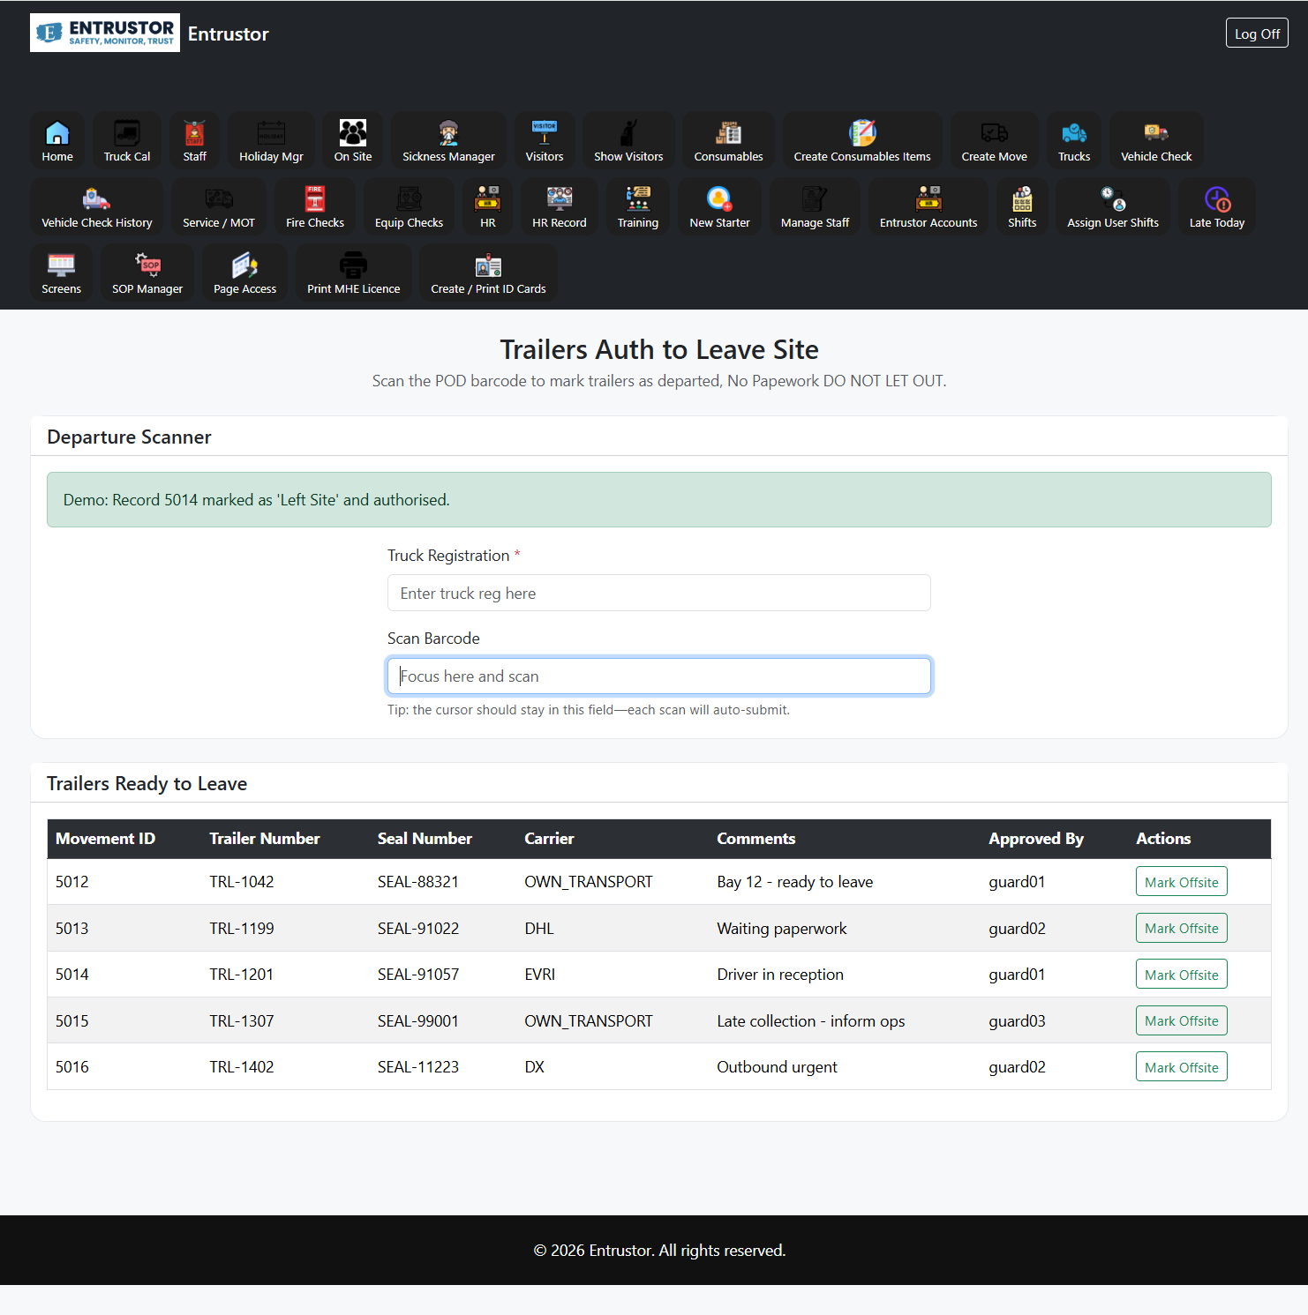The height and width of the screenshot is (1315, 1308).
Task: Open Create Consumables Items icon
Action: pos(861,133)
